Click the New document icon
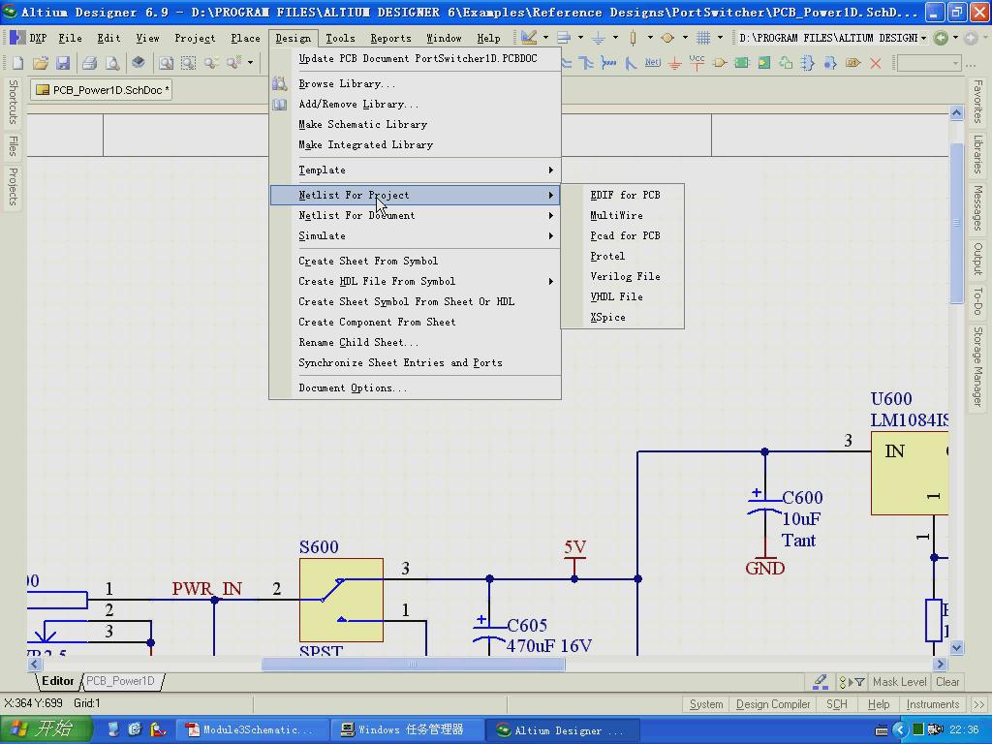Image resolution: width=992 pixels, height=744 pixels. click(x=17, y=63)
